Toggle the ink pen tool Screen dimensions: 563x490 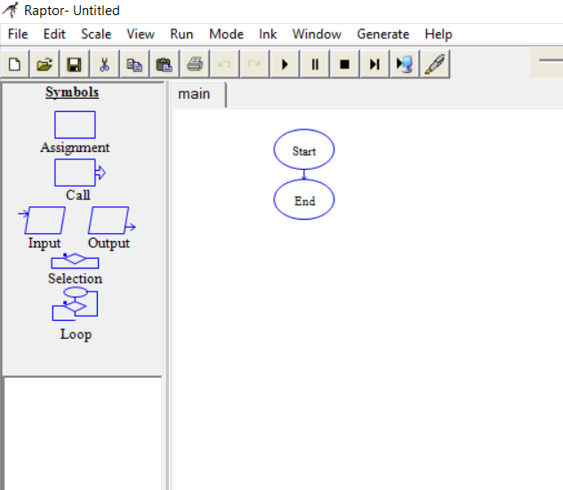click(434, 65)
